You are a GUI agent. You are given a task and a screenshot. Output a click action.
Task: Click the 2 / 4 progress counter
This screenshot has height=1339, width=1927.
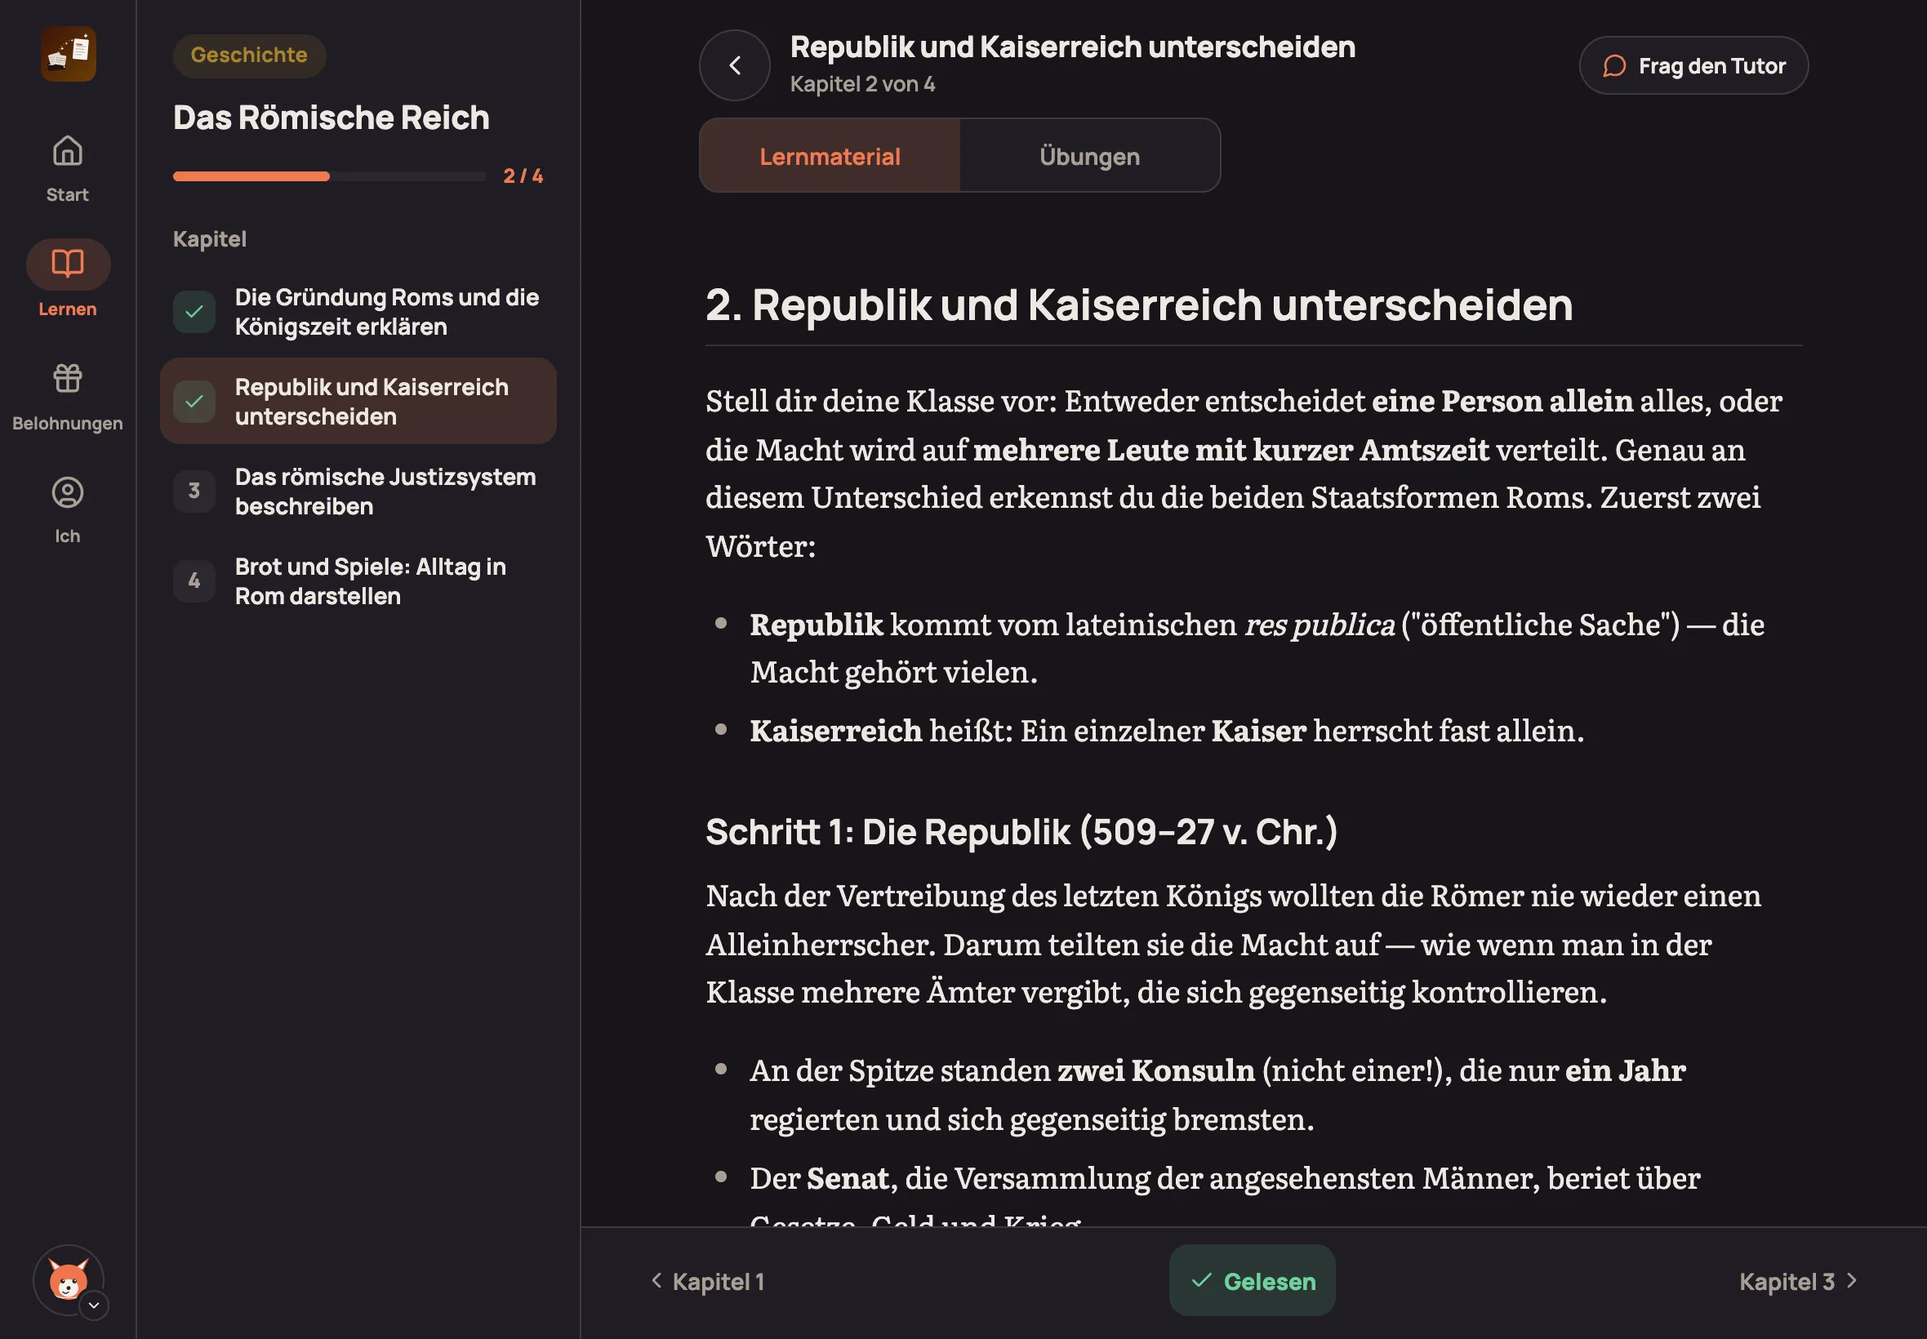[523, 176]
